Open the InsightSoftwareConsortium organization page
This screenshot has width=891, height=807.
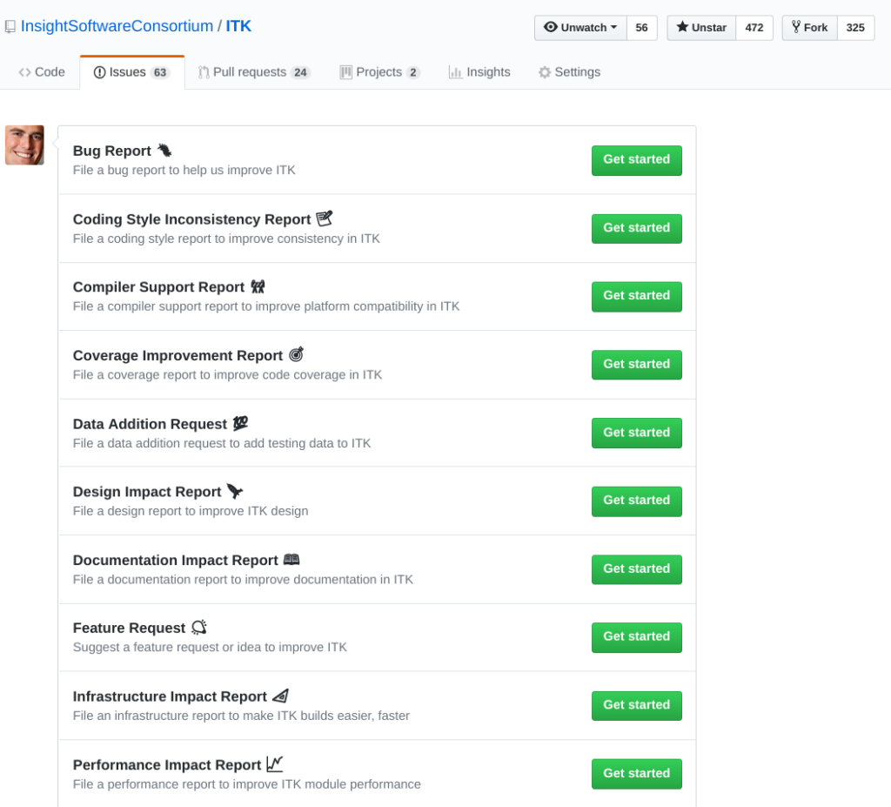(x=115, y=27)
